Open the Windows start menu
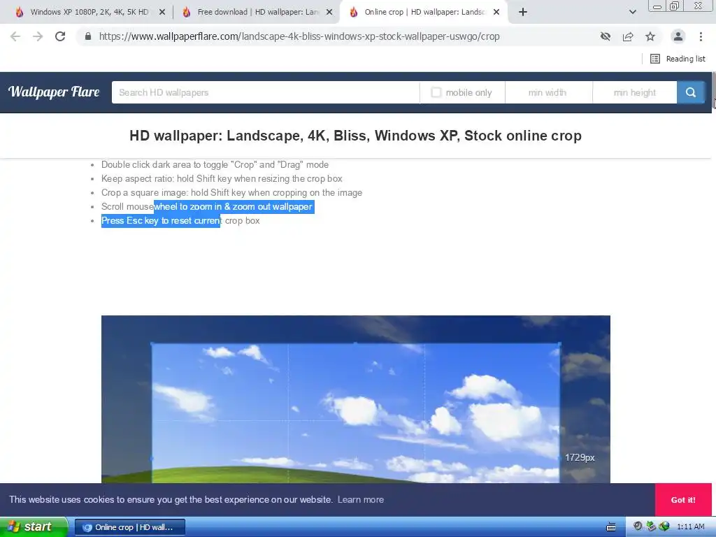 34,527
